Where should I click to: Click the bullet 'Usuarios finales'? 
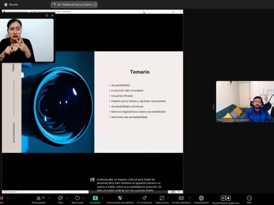pyautogui.click(x=122, y=96)
